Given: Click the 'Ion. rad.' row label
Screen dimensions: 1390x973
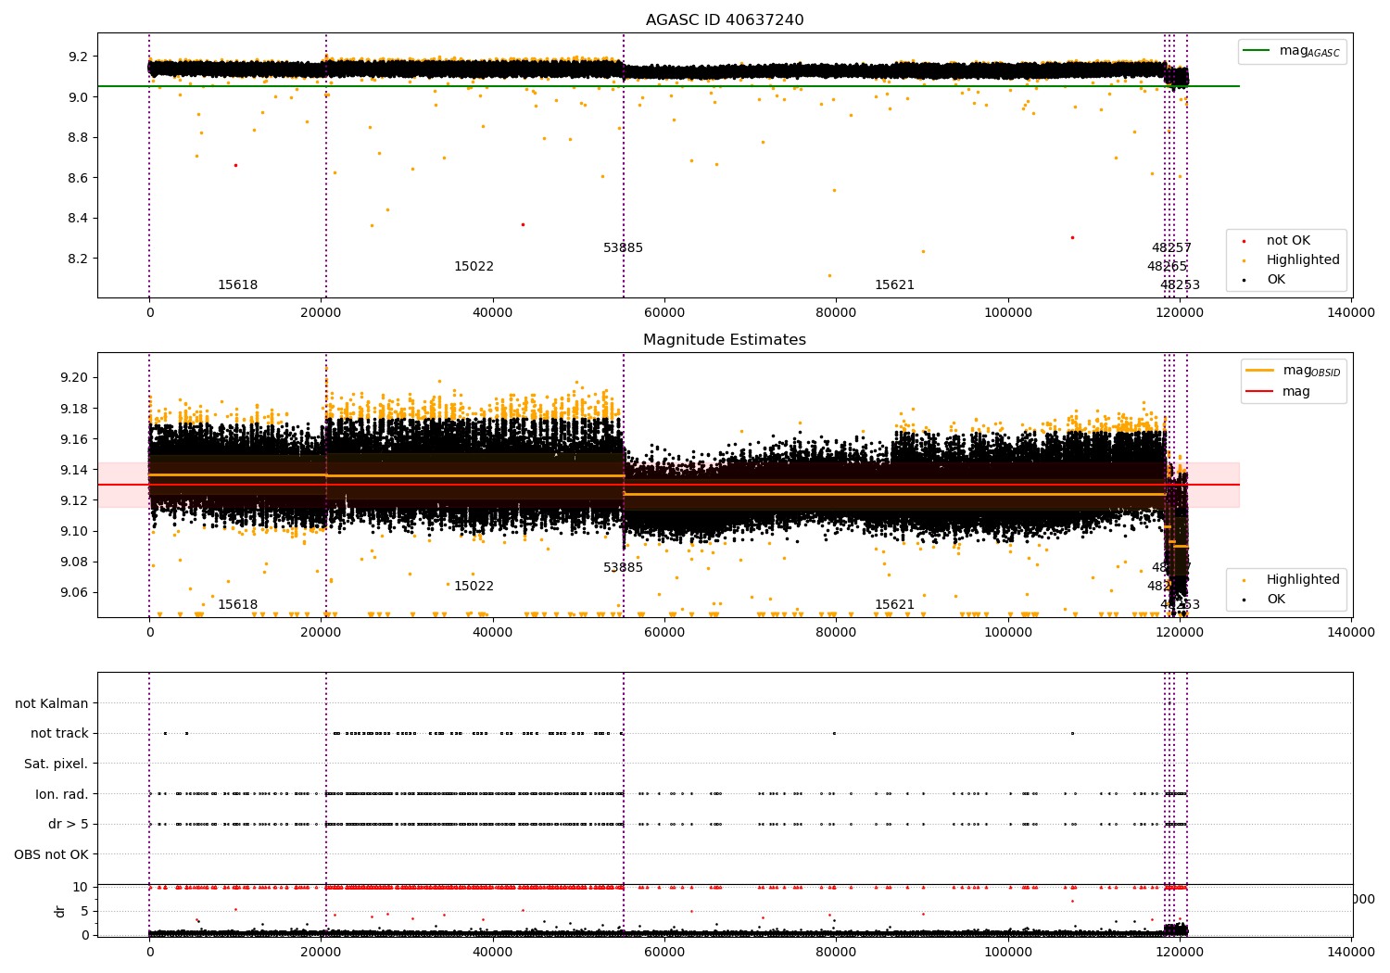Looking at the screenshot, I should [62, 794].
